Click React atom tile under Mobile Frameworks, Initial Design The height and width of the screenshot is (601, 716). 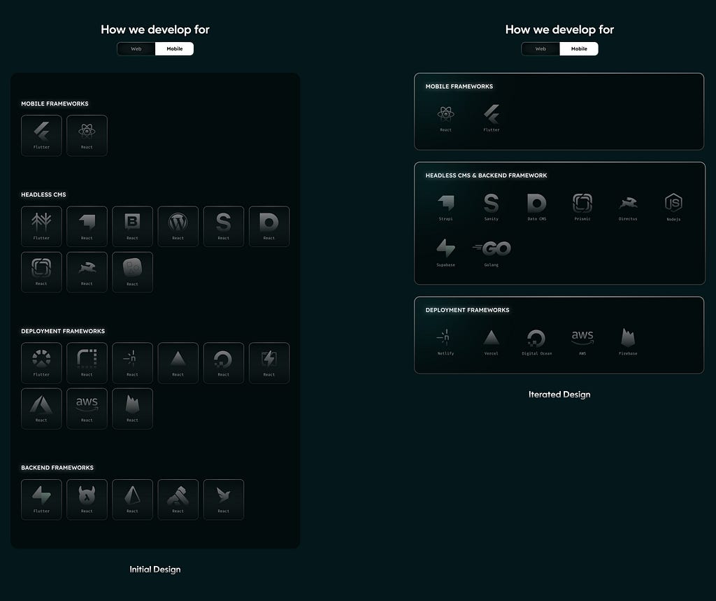87,135
